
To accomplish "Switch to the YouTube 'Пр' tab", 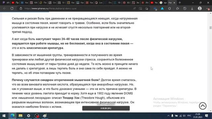I will coord(15,3).
